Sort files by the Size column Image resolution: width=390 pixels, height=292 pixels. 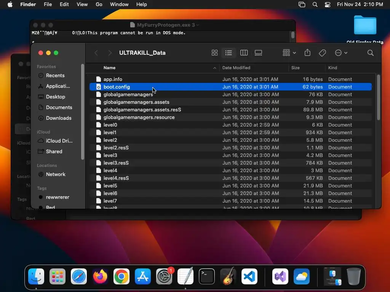coord(296,68)
